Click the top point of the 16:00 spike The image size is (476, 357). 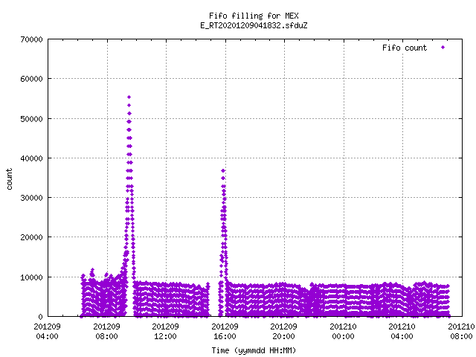coord(223,170)
